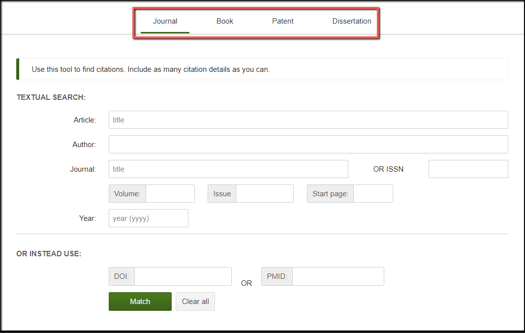The image size is (525, 333).
Task: Click the Journal title input field
Action: coord(228,169)
